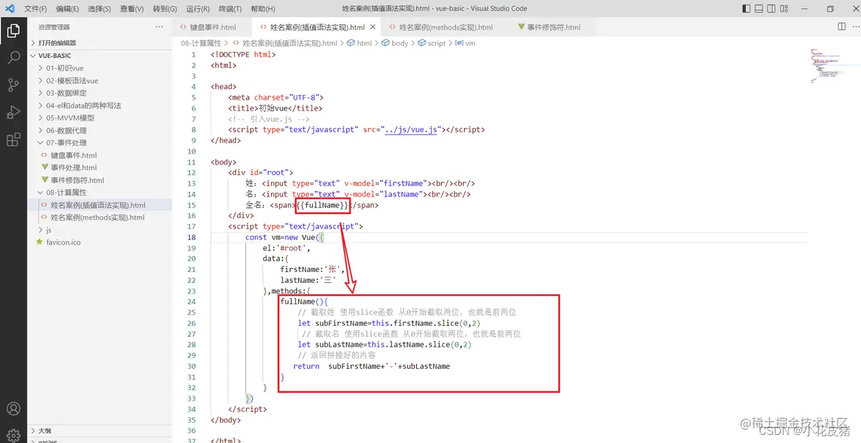Click vm variable in breadcrumb
Screen dimensions: 861x443
[465, 43]
